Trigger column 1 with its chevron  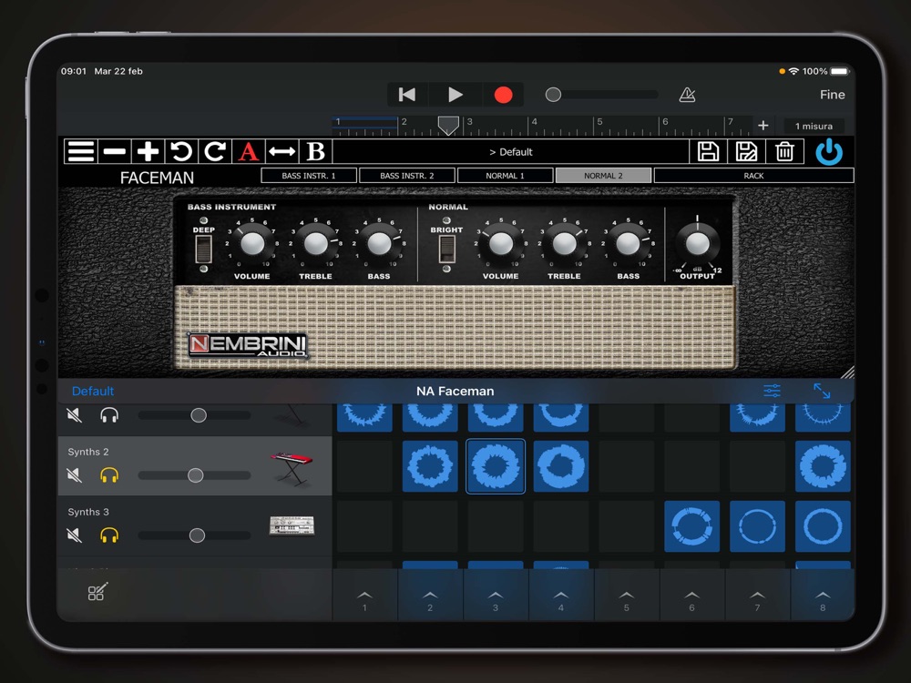click(365, 596)
